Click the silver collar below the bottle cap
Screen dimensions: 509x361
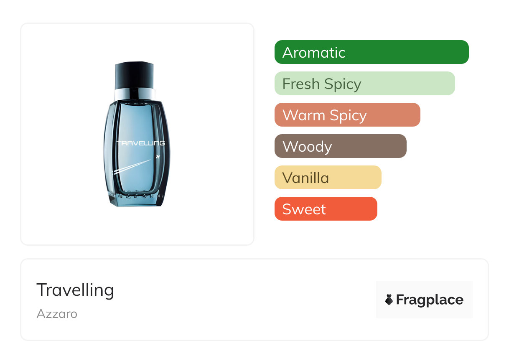pos(135,94)
